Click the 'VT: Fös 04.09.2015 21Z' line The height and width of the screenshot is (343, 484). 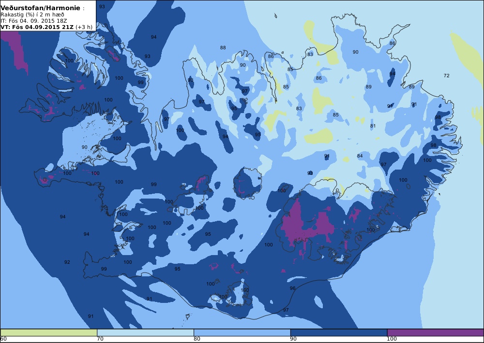pos(46,27)
